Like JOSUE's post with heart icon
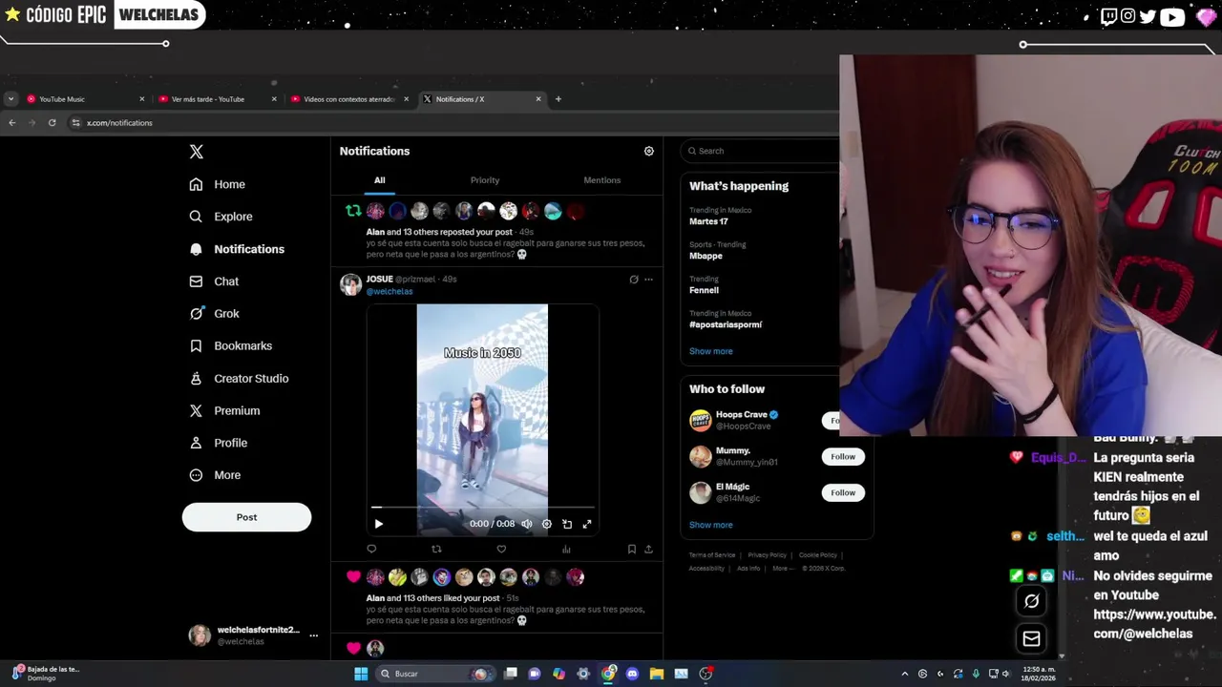This screenshot has height=687, width=1222. [x=501, y=549]
